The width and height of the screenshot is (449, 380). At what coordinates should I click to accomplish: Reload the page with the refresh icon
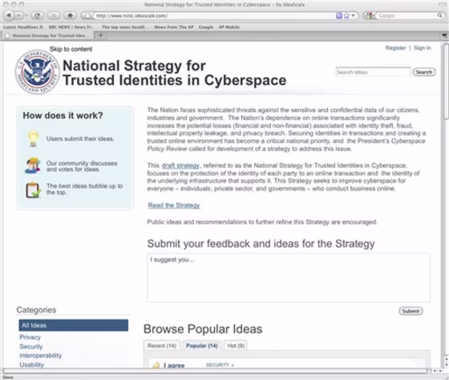point(37,15)
